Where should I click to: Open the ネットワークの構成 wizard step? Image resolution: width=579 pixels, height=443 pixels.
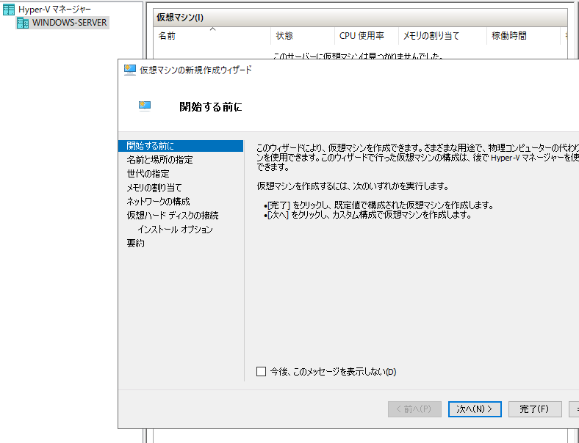click(158, 202)
